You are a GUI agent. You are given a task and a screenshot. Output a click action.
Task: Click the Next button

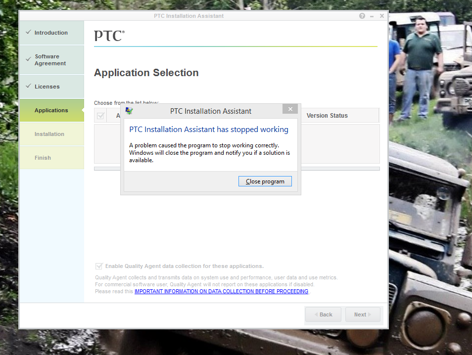click(x=363, y=314)
